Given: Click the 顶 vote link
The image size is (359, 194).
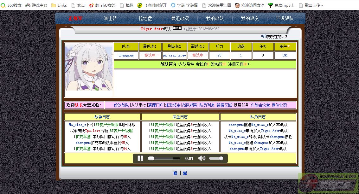Looking at the screenshot, I should point(175,173).
